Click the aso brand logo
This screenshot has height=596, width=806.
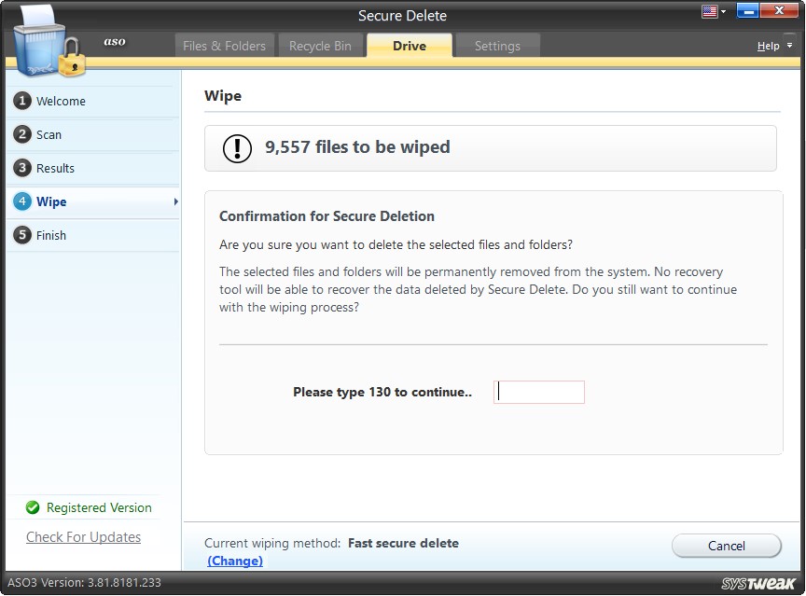[114, 41]
